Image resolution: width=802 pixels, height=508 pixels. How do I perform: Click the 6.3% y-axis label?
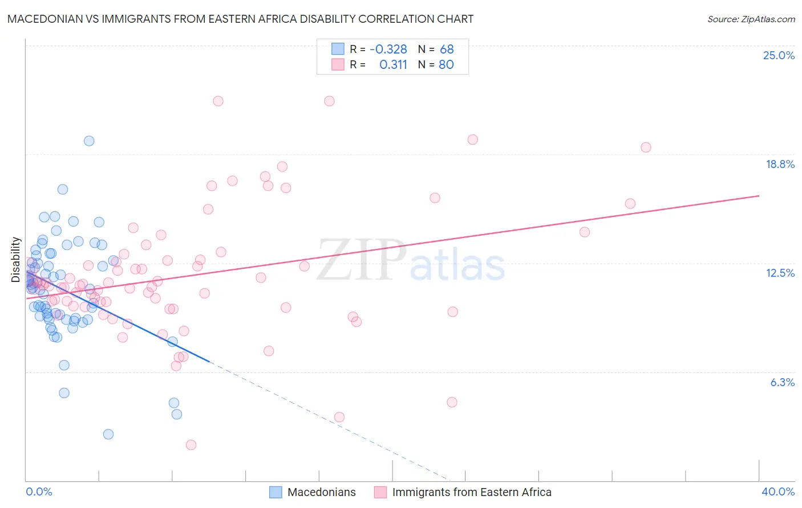tap(783, 382)
